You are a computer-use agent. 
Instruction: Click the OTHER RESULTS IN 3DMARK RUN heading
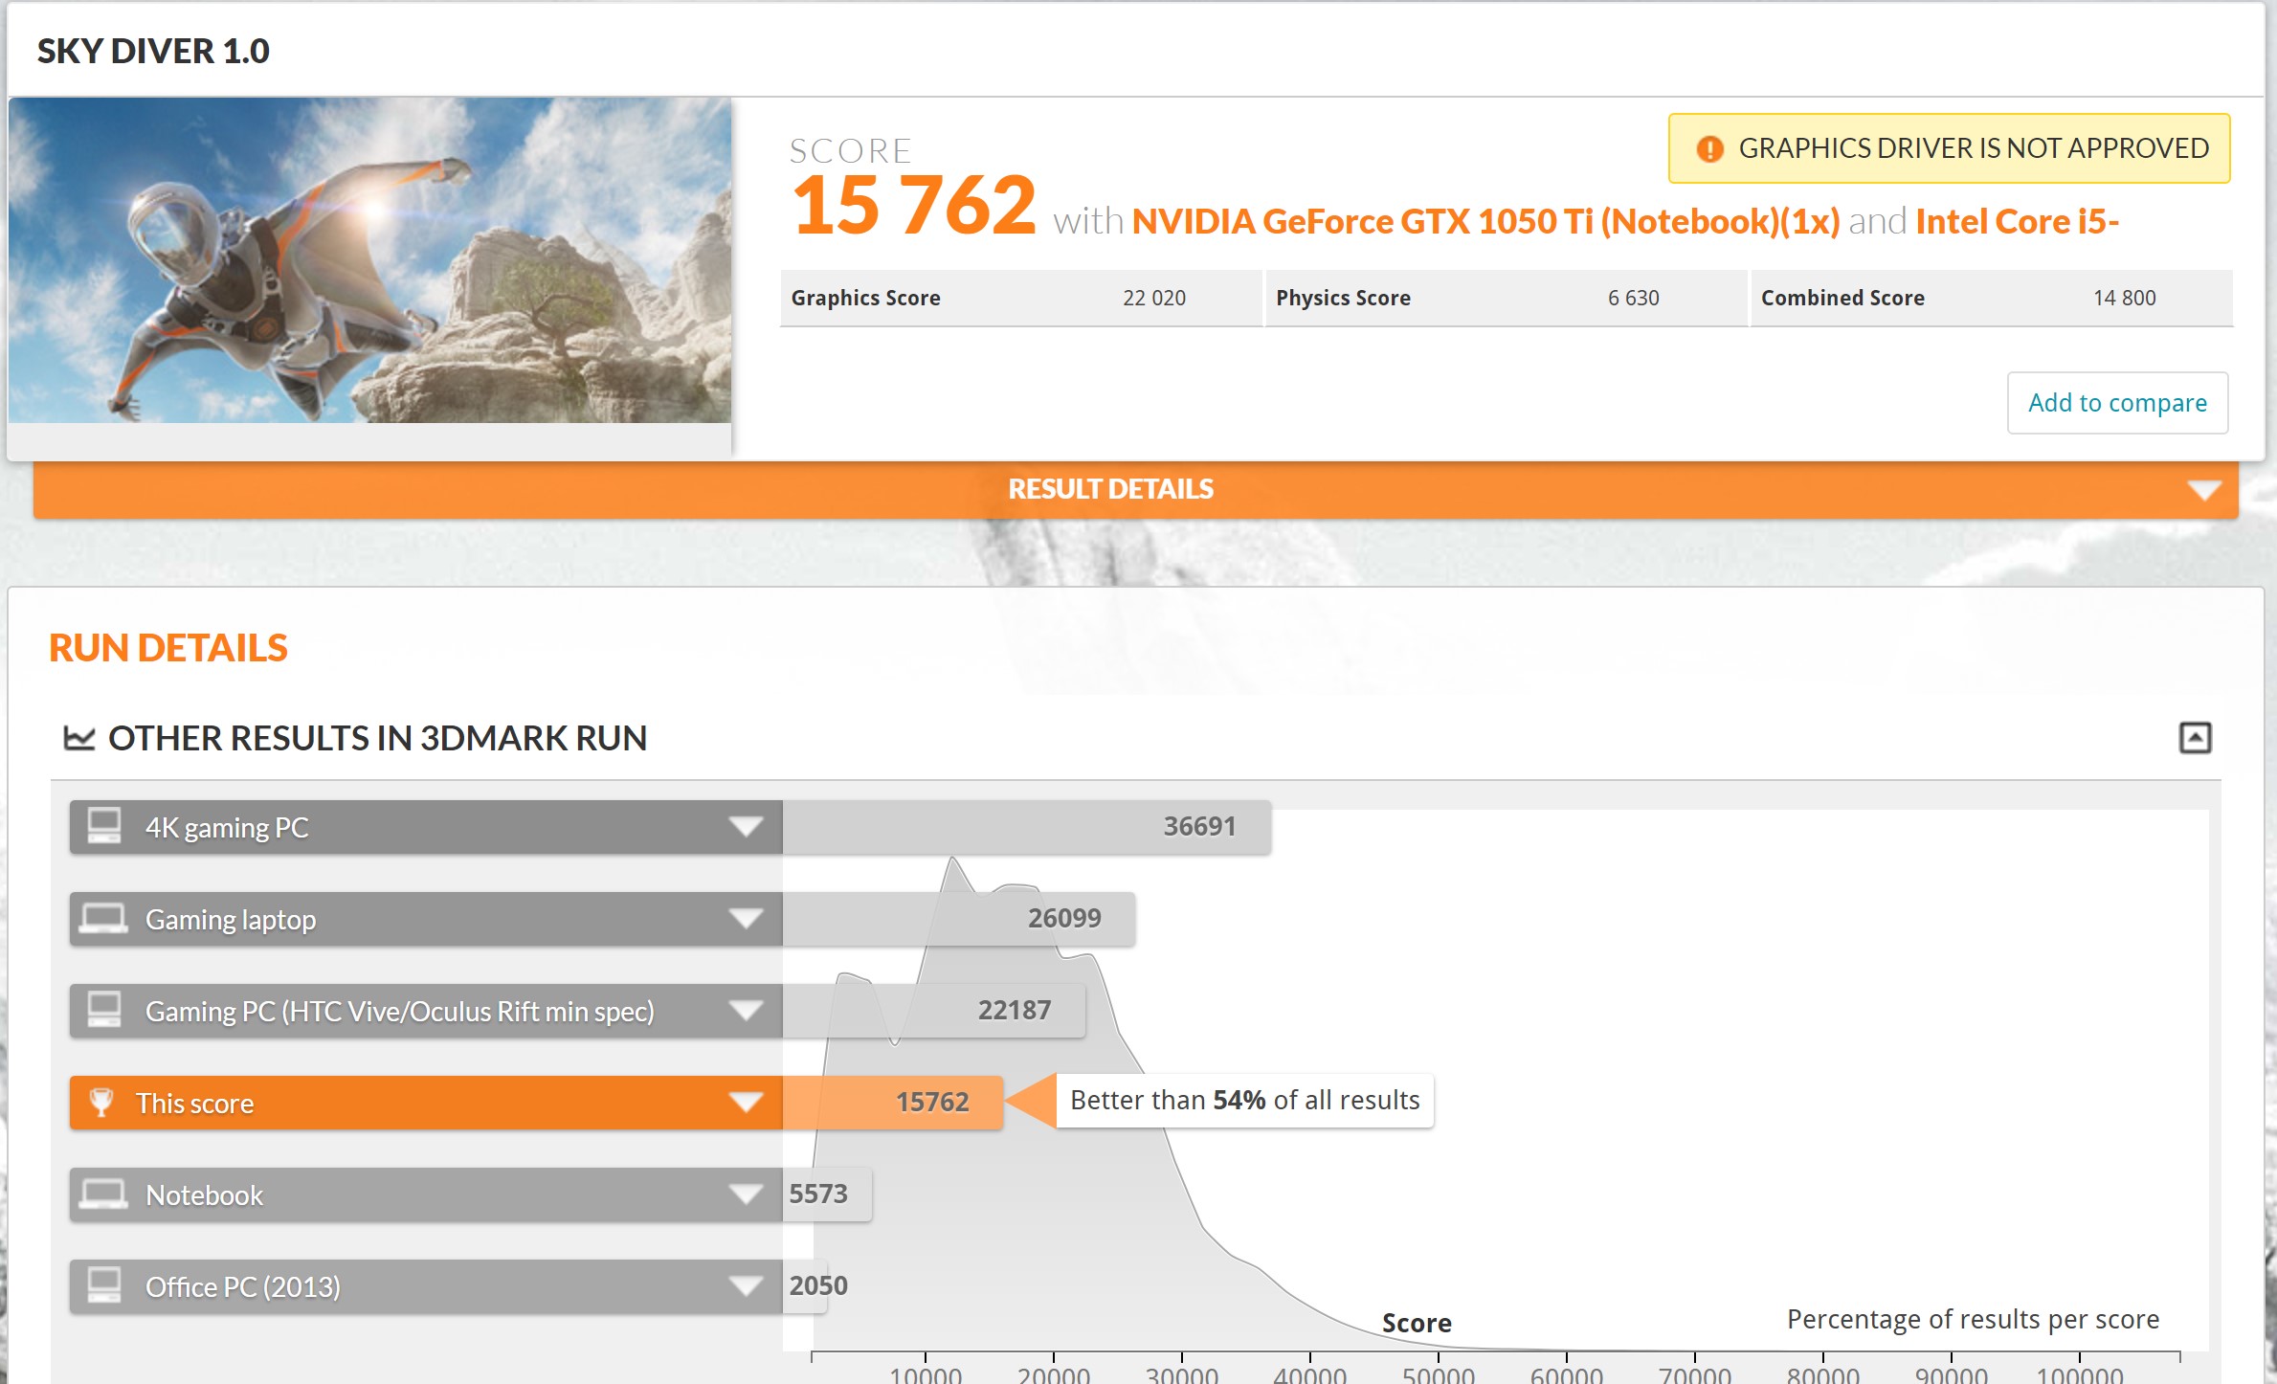tap(378, 738)
